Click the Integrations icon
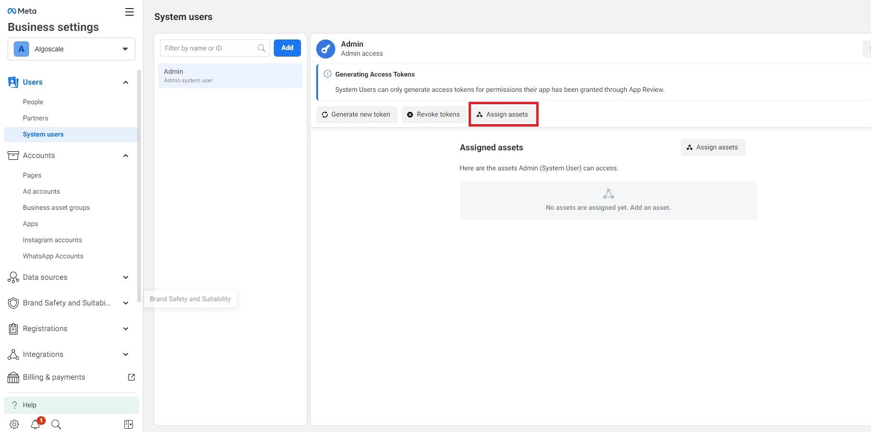Screen dimensions: 871x432 pos(13,354)
